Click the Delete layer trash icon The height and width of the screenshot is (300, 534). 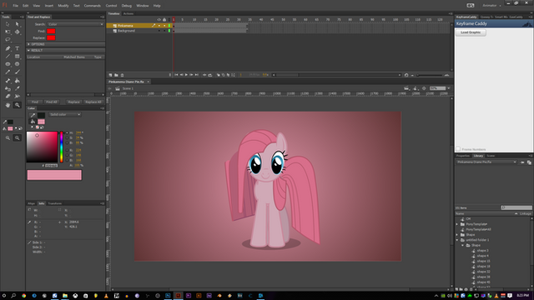123,75
